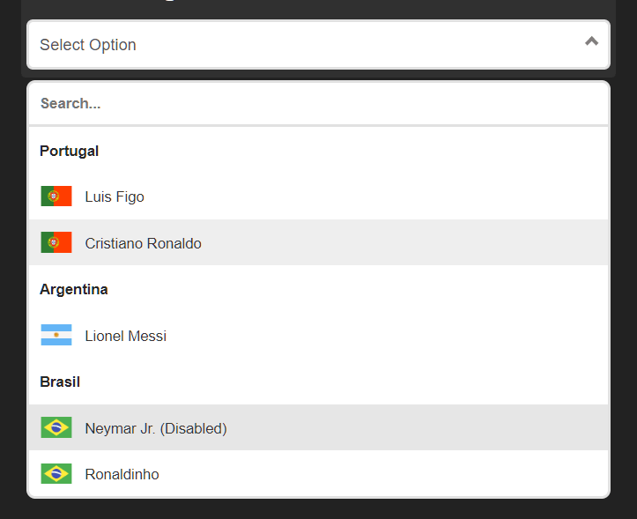Viewport: 637px width, 519px height.
Task: Choose Cristiano Ronaldo from the list
Action: [x=143, y=243]
